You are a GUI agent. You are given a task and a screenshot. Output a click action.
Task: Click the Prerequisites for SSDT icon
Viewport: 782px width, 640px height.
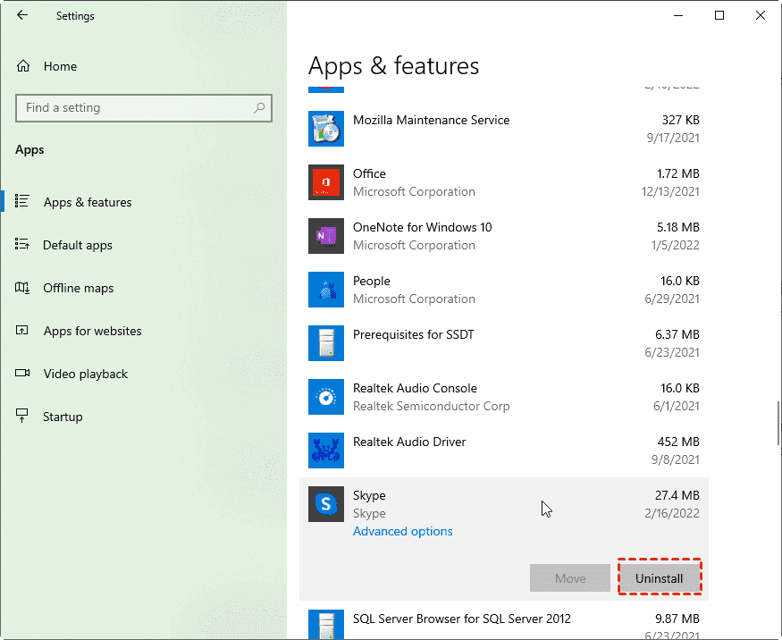[325, 343]
